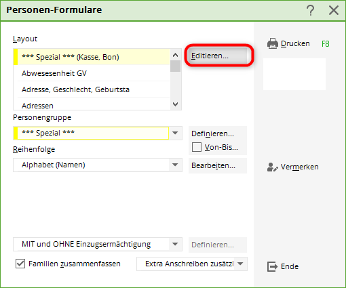Click the layout list up arrow

175,55
